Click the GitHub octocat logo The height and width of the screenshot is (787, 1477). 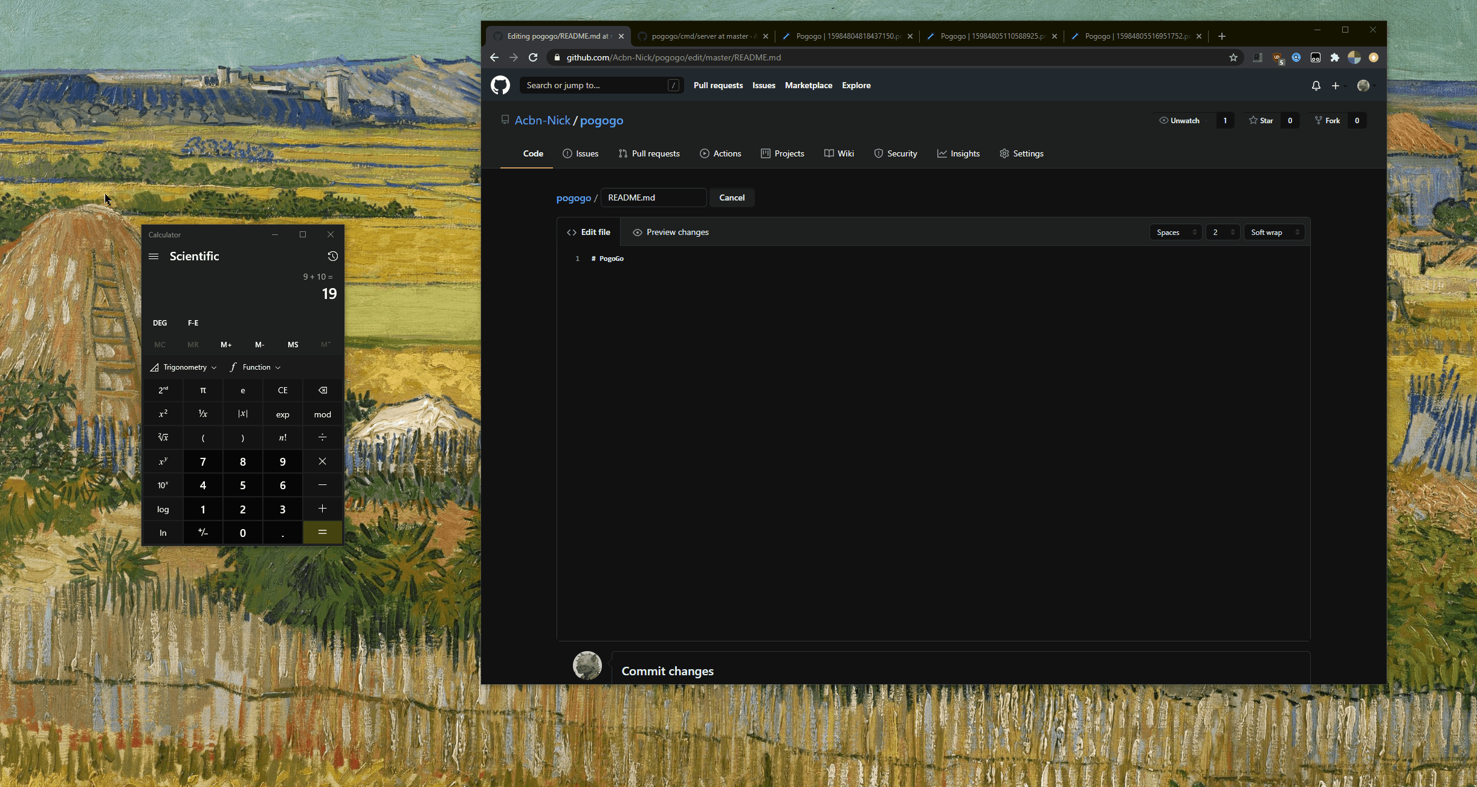[500, 85]
